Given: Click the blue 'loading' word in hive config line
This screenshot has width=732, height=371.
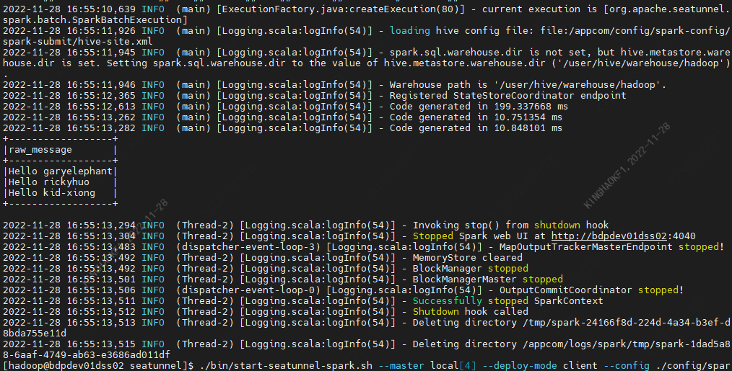Looking at the screenshot, I should pos(409,31).
